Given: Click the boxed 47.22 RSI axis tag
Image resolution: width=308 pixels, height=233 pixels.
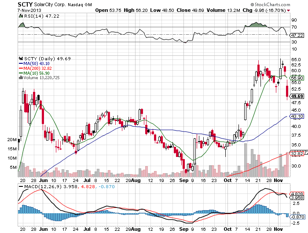Looking at the screenshot, I should pyautogui.click(x=297, y=35).
